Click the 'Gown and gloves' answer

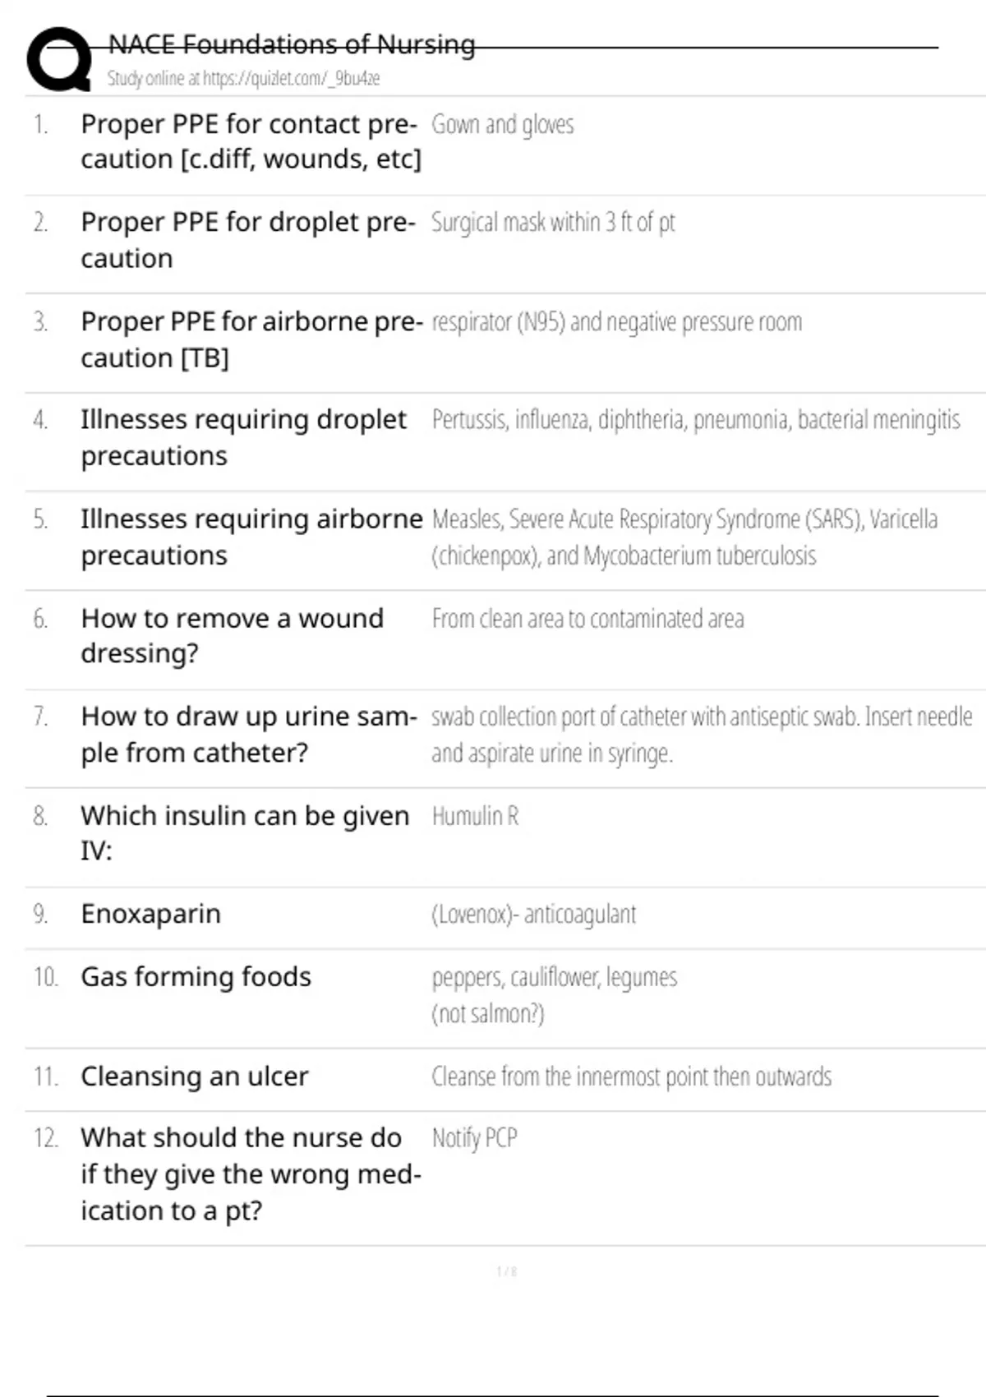coord(503,125)
